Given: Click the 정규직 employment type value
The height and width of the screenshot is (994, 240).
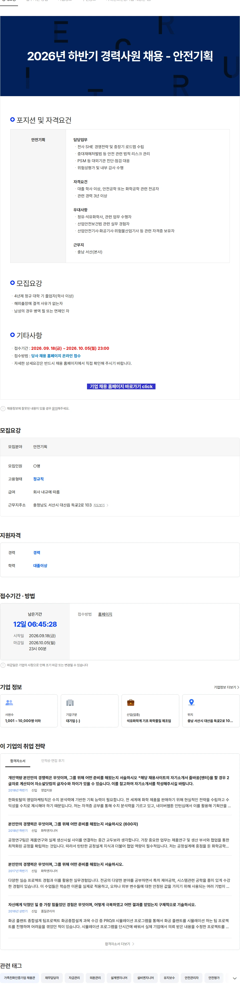Looking at the screenshot, I should click(x=38, y=479).
